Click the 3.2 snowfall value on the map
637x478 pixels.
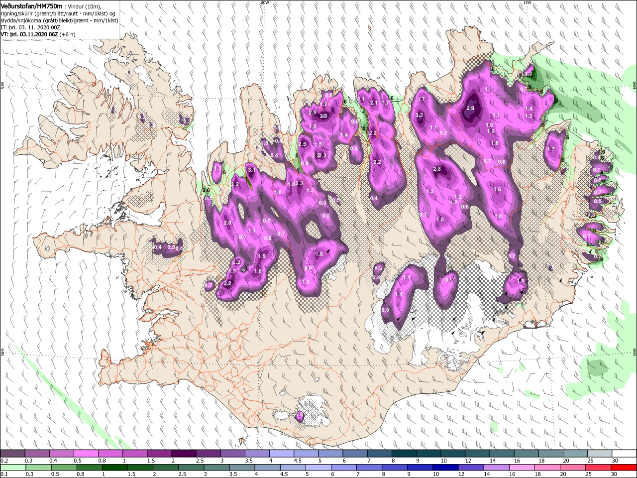coord(228,283)
